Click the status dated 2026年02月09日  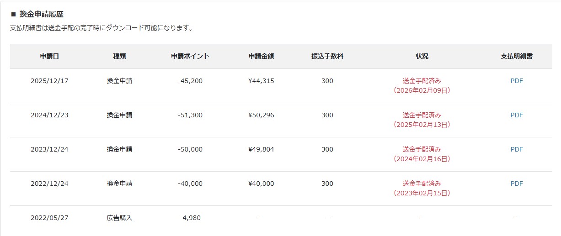tap(422, 86)
